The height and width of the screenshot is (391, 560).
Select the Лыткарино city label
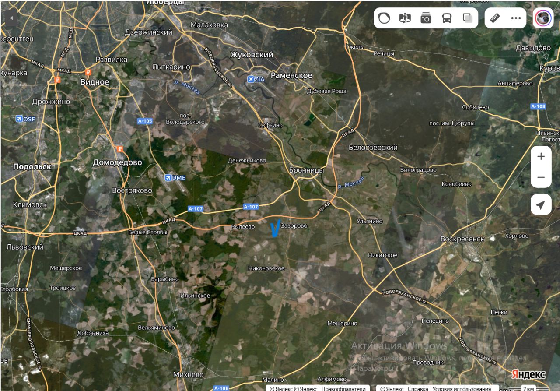pos(171,67)
